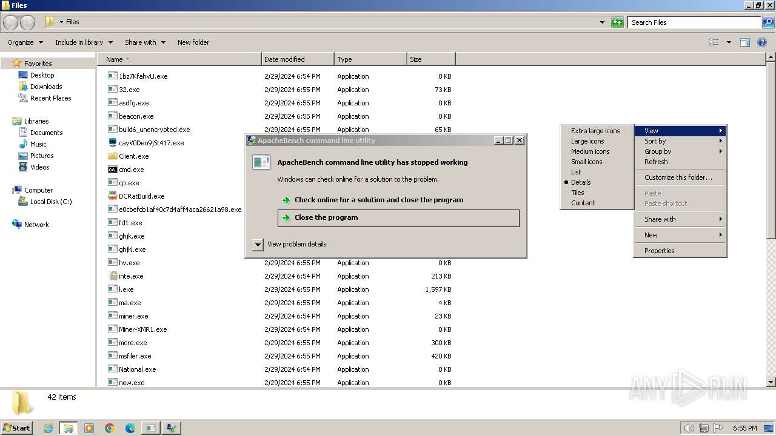
Task: Open the Share with toolbar dropdown
Action: [145, 42]
